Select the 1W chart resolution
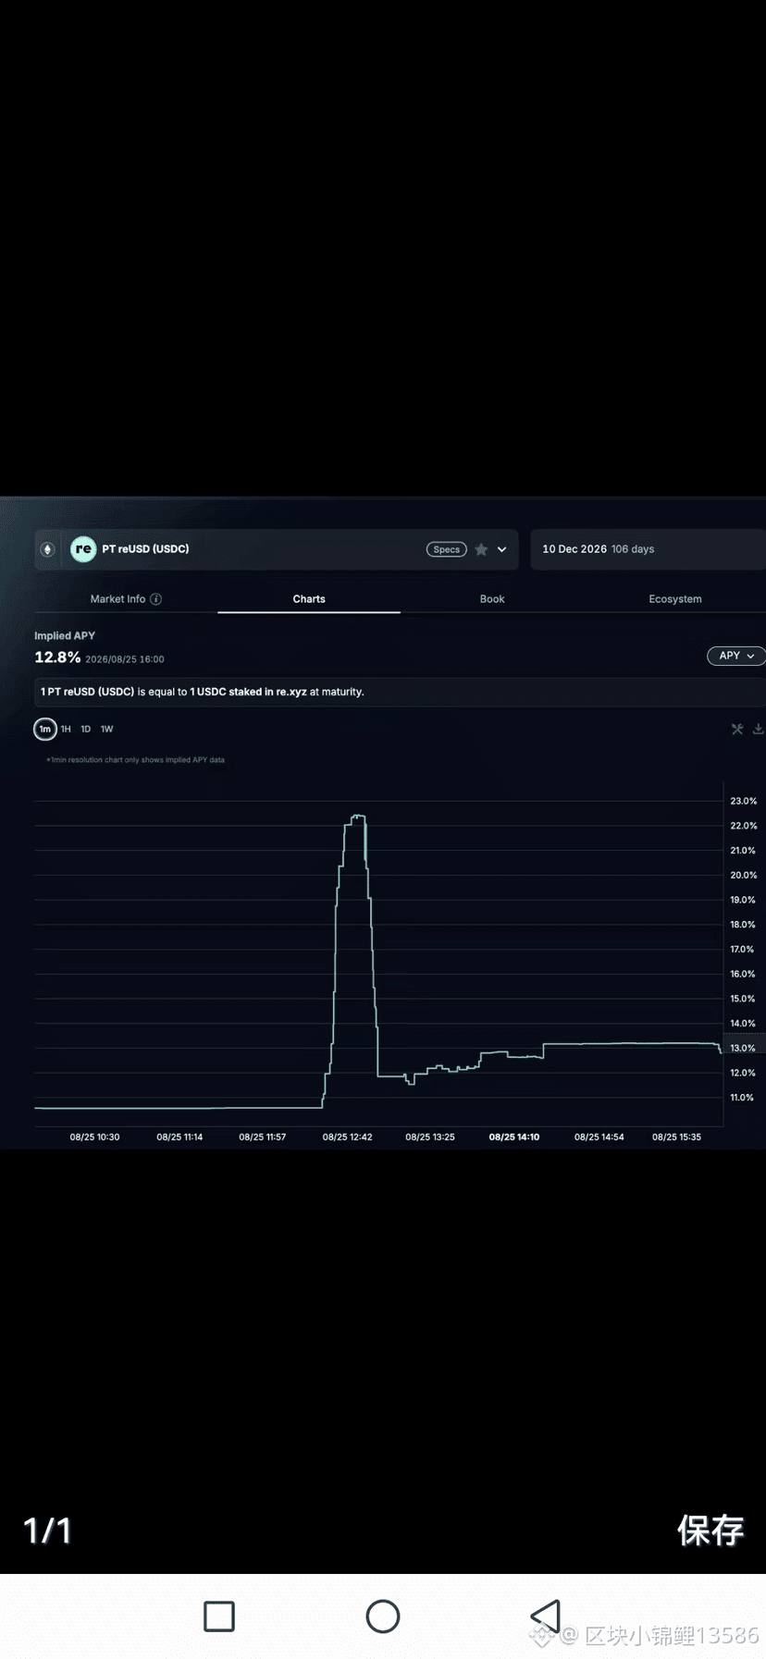Screen dimensions: 766x1659 107,729
